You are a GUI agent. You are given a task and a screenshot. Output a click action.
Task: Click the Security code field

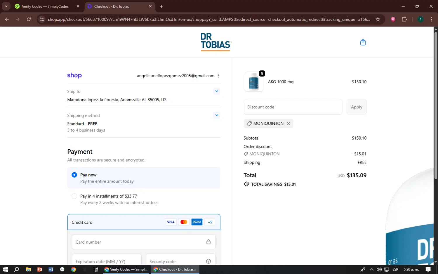coord(181,259)
